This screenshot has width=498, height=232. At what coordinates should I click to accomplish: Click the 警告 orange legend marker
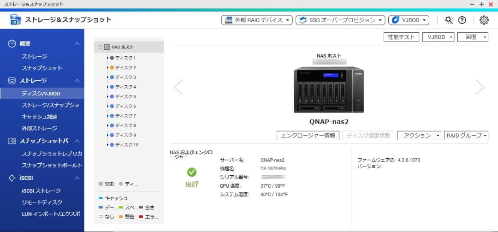(121, 217)
